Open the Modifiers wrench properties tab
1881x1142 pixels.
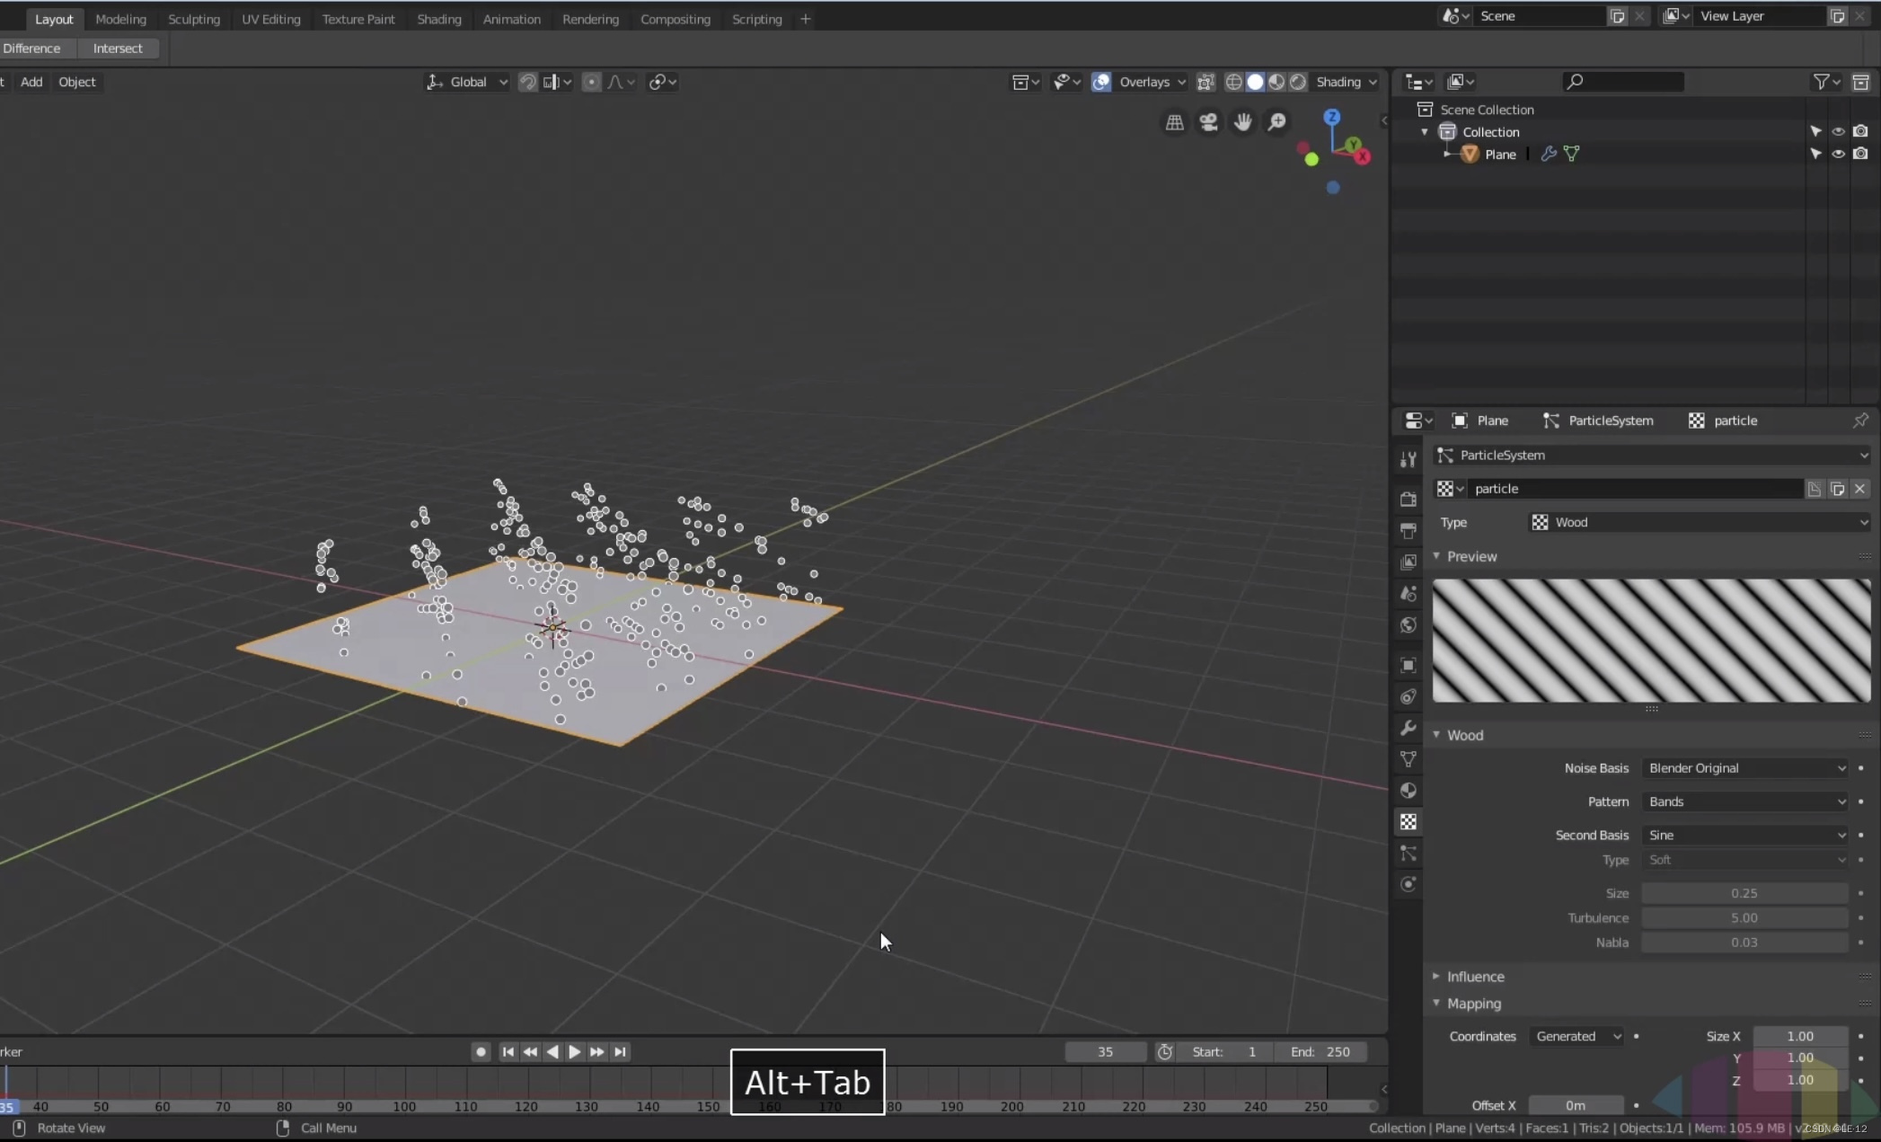(1408, 728)
